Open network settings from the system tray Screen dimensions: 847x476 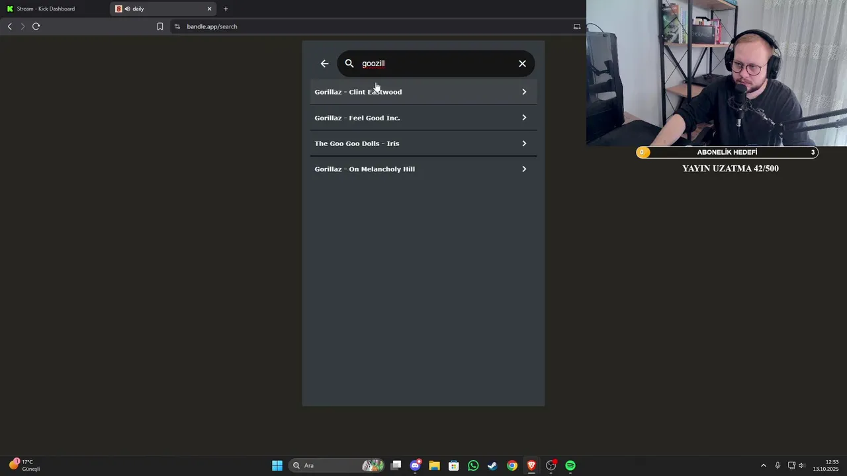coord(791,465)
